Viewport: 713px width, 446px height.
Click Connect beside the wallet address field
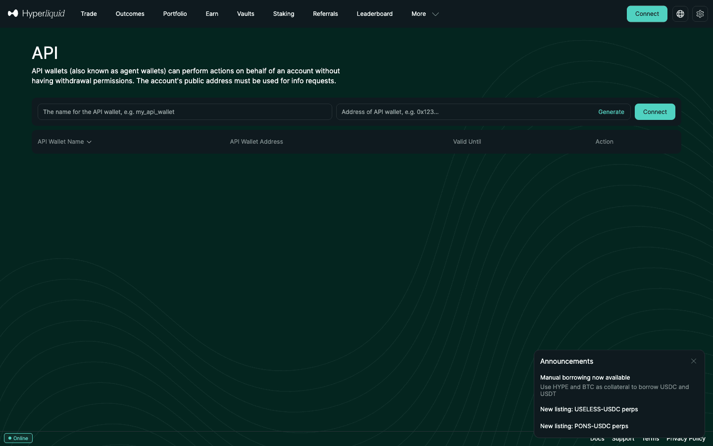[x=655, y=112]
